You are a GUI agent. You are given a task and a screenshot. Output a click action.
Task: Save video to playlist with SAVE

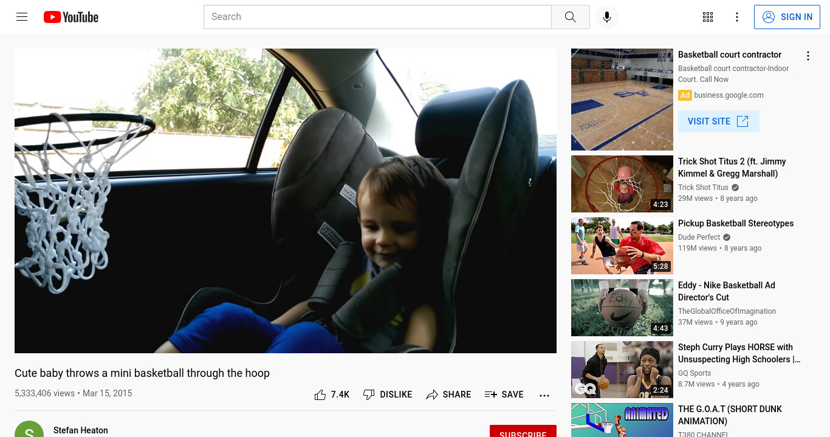(x=504, y=395)
